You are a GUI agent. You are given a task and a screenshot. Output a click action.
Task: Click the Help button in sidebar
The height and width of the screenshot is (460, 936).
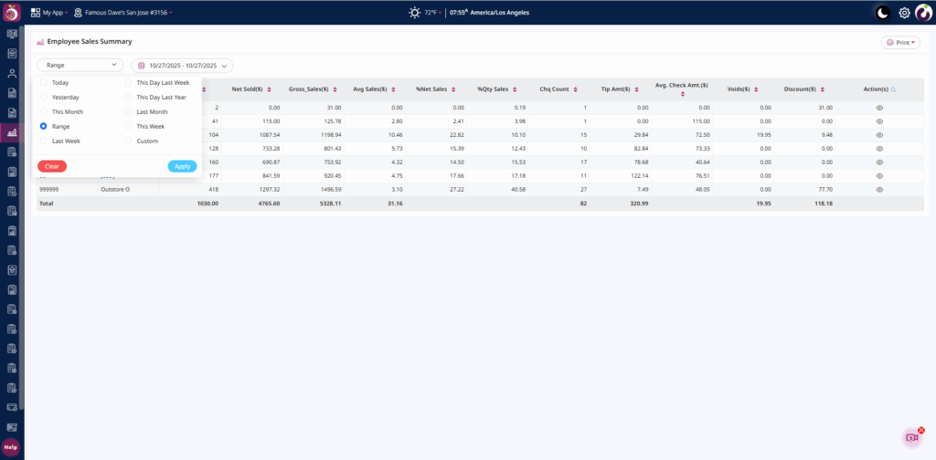tap(11, 447)
